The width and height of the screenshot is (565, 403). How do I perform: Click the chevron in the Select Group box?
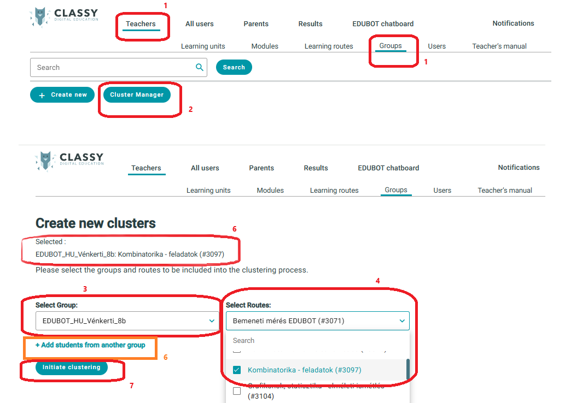pos(212,321)
